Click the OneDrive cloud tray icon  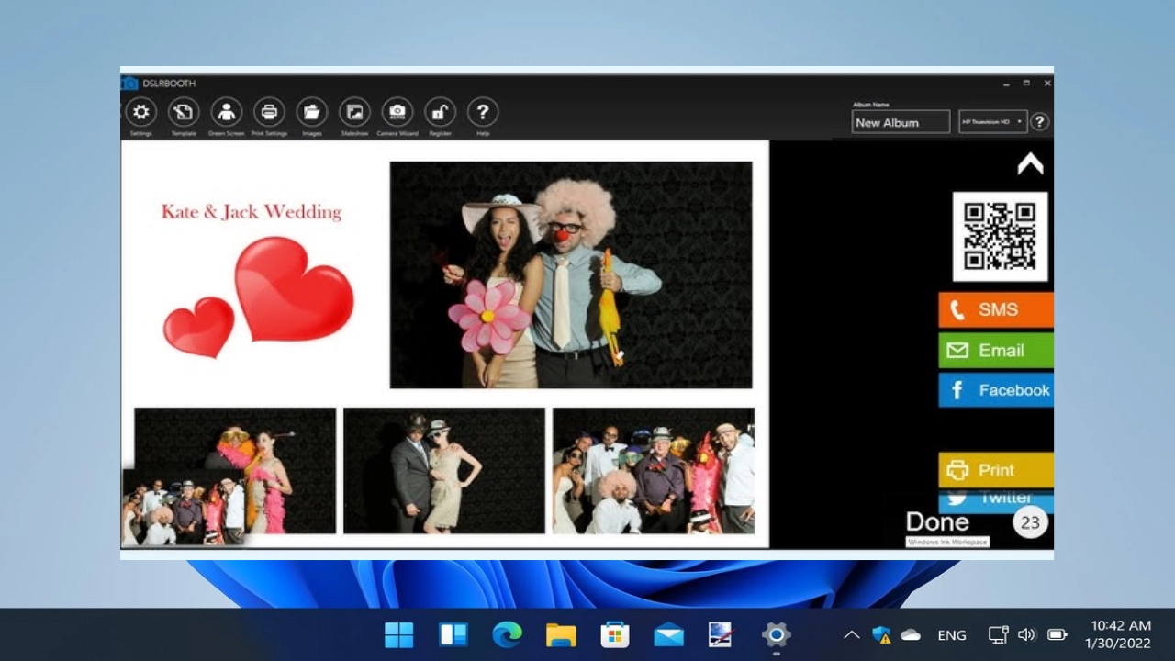(x=911, y=634)
